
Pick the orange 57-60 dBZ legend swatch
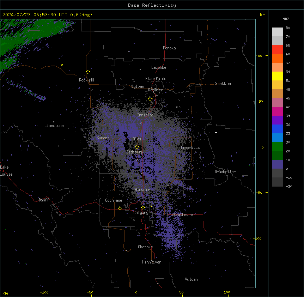tap(277, 58)
